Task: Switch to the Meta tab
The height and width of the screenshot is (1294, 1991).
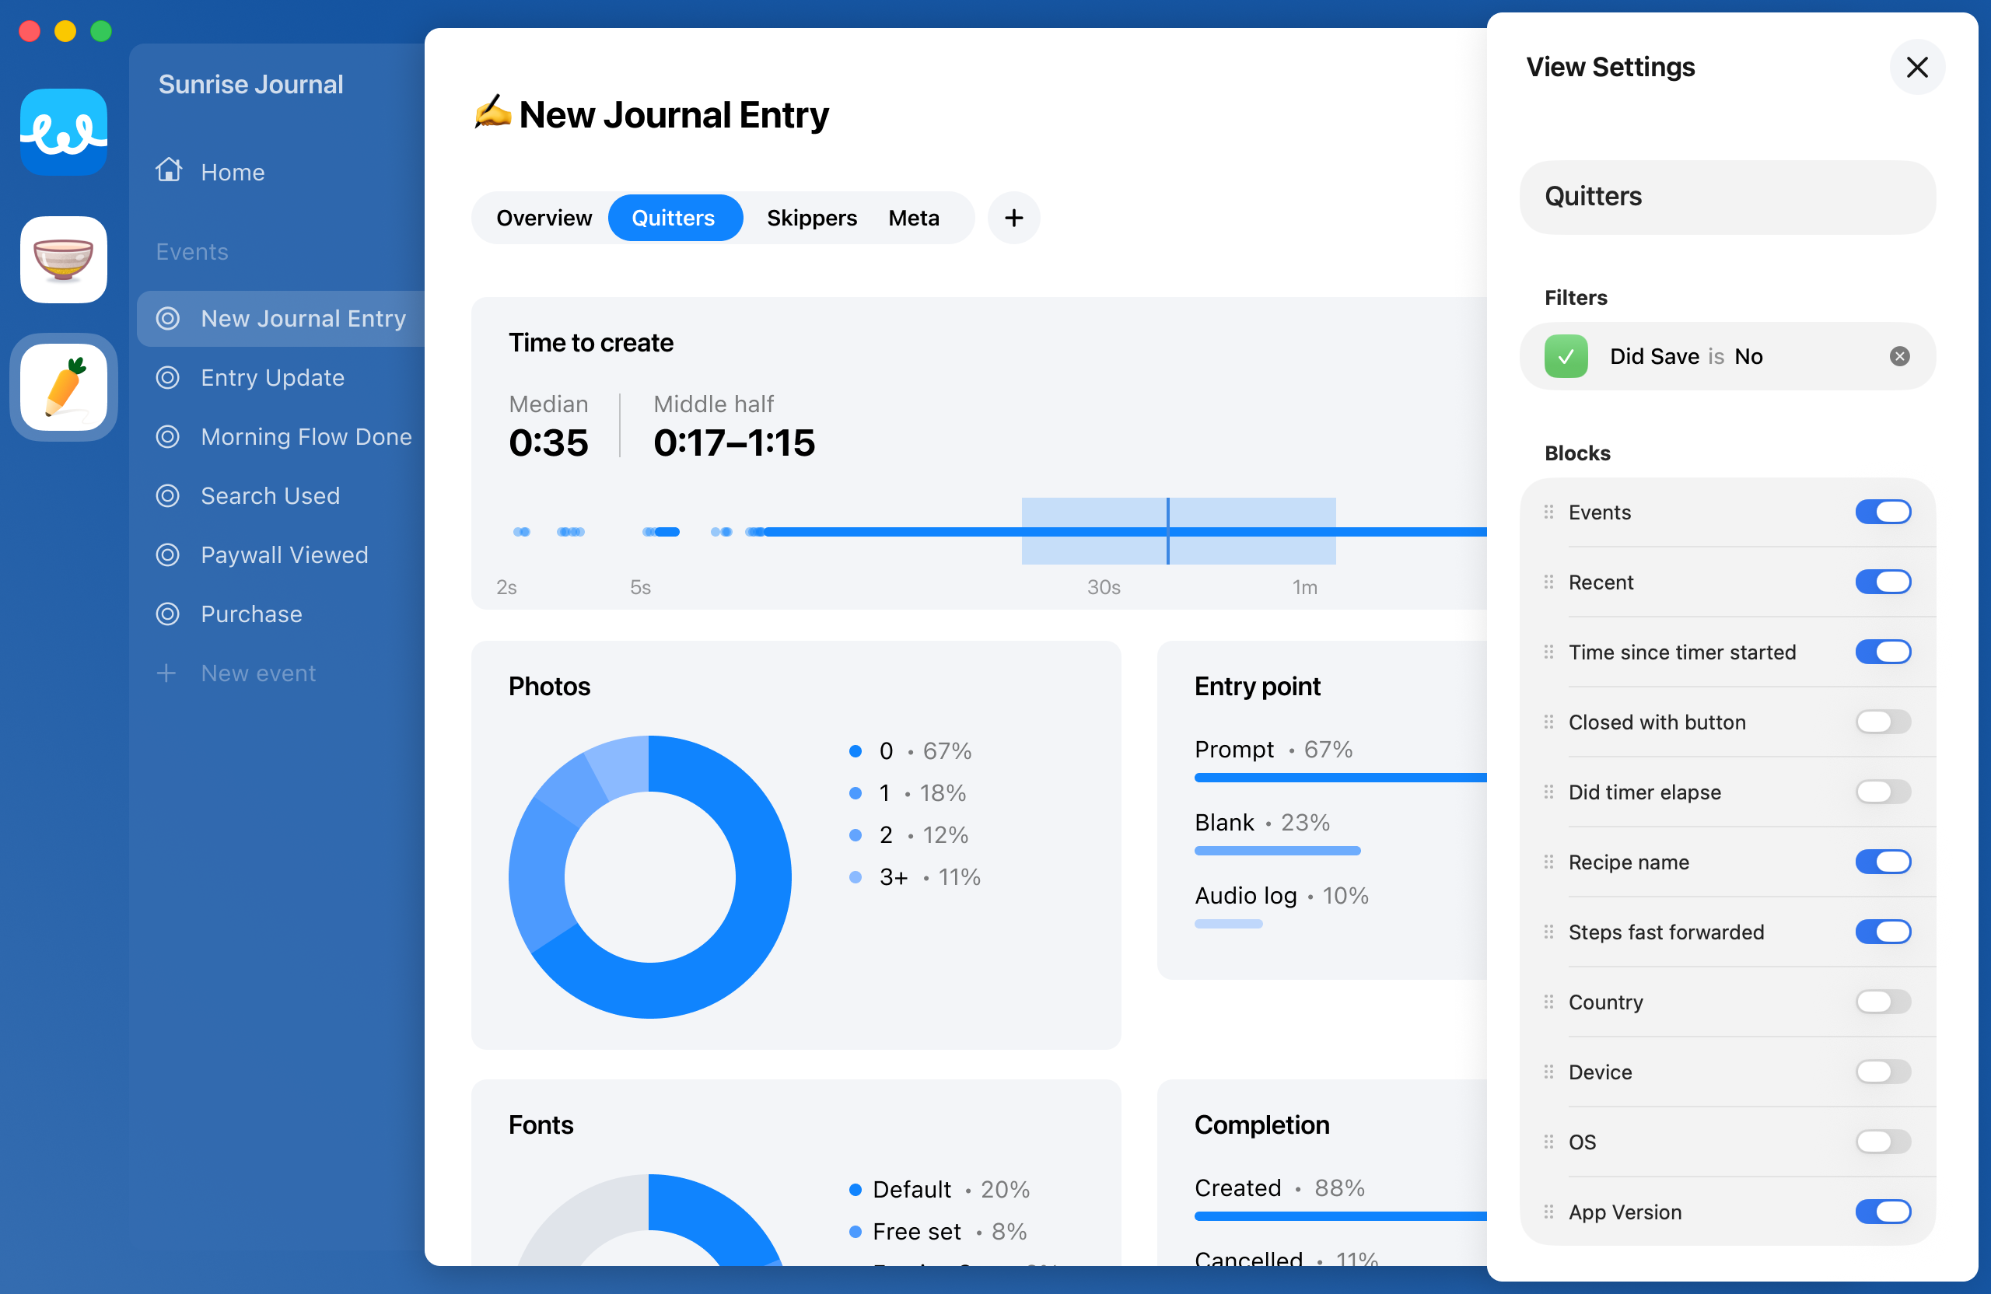Action: [x=914, y=219]
